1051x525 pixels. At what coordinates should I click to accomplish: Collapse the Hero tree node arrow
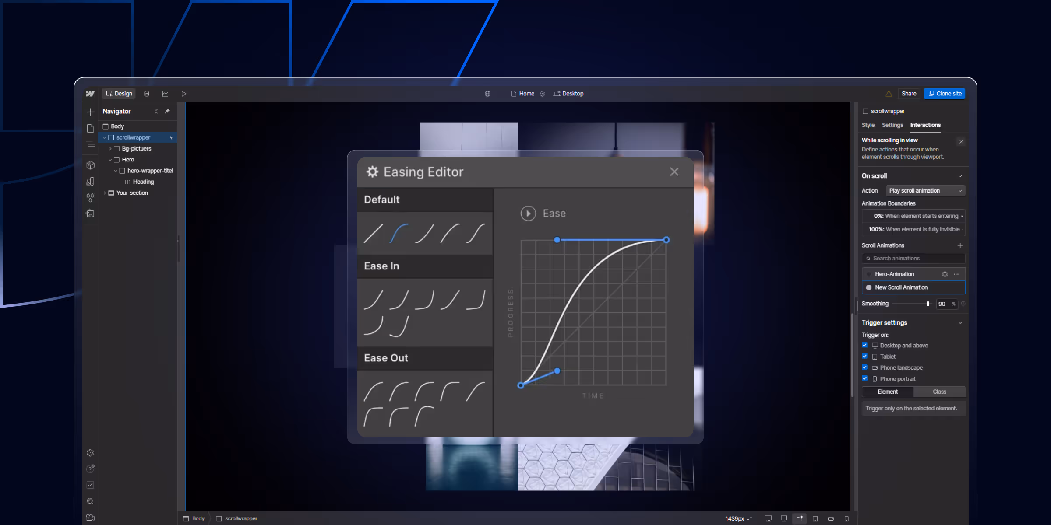pos(110,160)
